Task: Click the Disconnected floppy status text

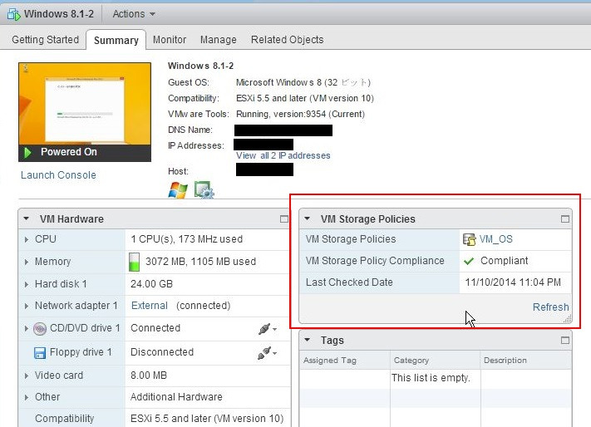Action: coord(162,352)
